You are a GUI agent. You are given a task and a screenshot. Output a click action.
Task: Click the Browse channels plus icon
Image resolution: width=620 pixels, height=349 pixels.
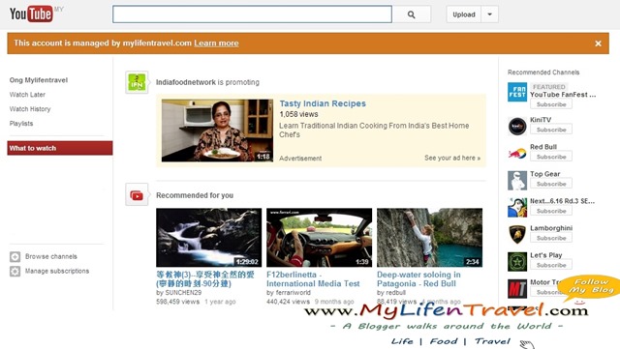click(x=15, y=257)
